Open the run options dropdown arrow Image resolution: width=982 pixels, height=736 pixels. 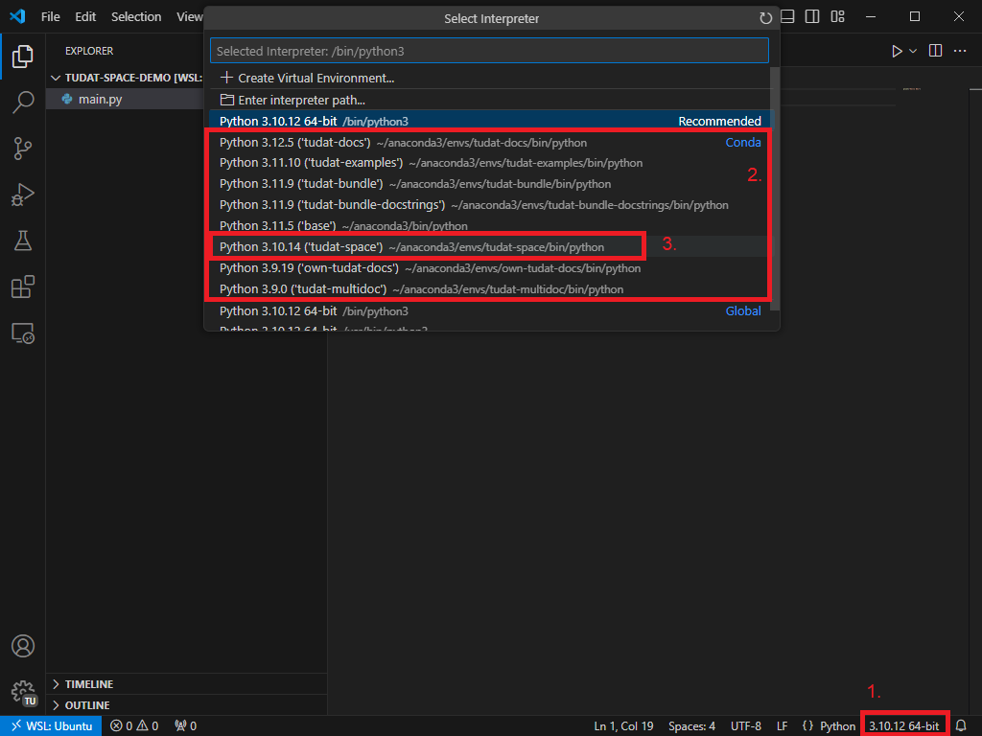point(913,51)
